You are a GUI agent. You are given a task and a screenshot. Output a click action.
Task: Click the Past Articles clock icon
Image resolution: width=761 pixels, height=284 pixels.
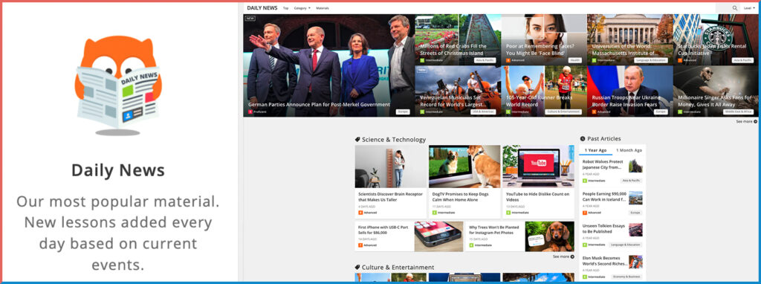pos(583,138)
